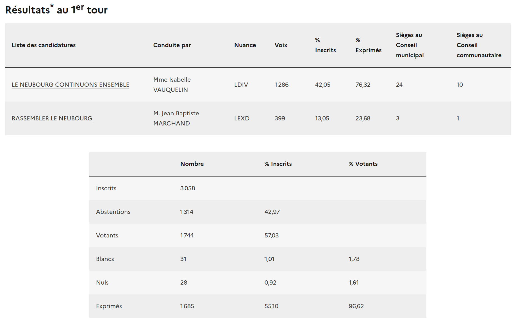Image resolution: width=516 pixels, height=325 pixels.
Task: Click the 'Nombre' column header
Action: (x=192, y=164)
